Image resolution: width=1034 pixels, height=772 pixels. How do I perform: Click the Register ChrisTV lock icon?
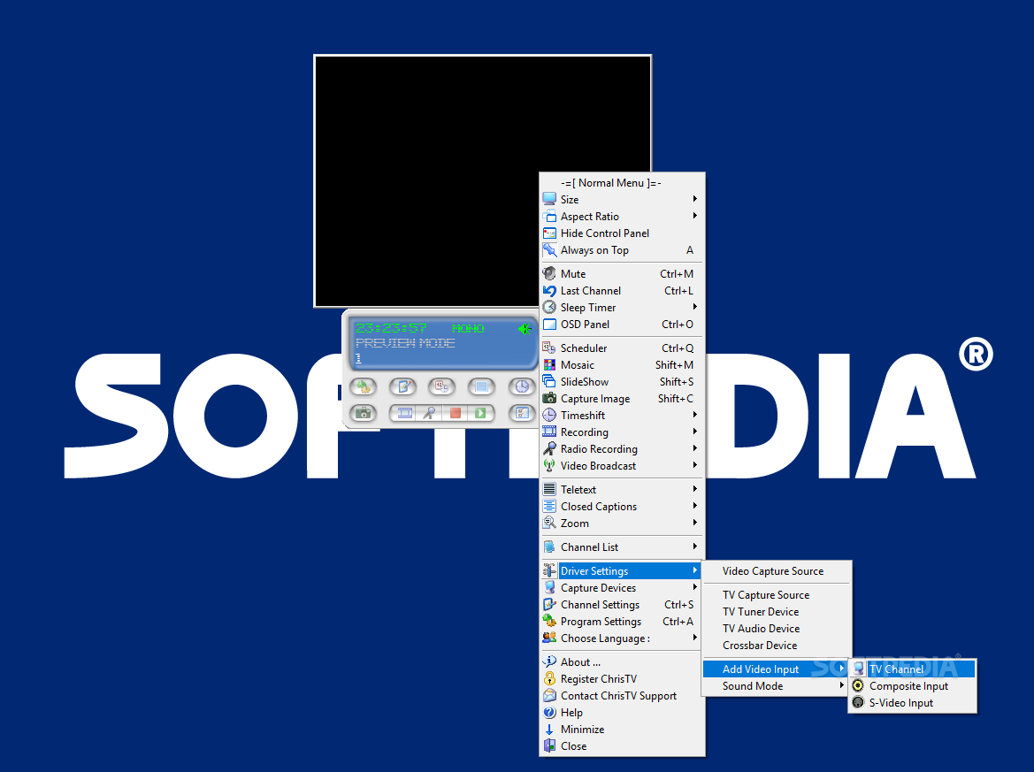pos(549,679)
